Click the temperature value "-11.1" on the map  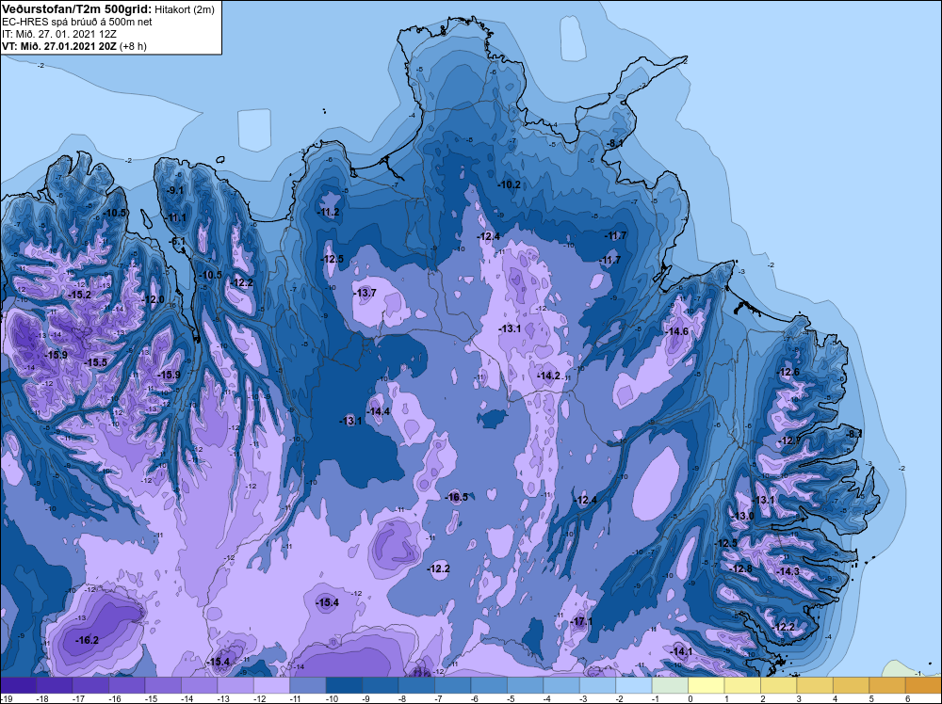tap(175, 217)
